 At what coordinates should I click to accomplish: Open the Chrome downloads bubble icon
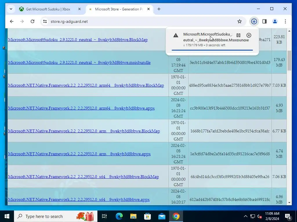pos(254,21)
